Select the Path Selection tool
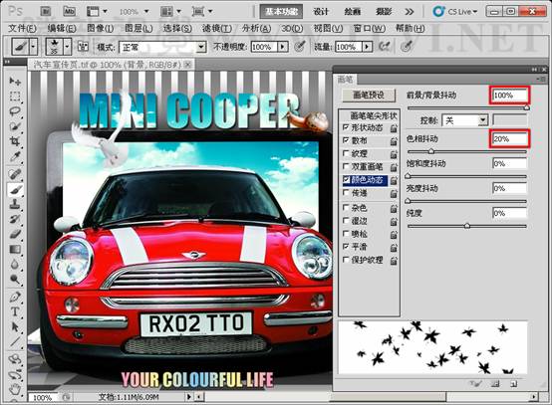552x405 pixels. tap(15, 326)
